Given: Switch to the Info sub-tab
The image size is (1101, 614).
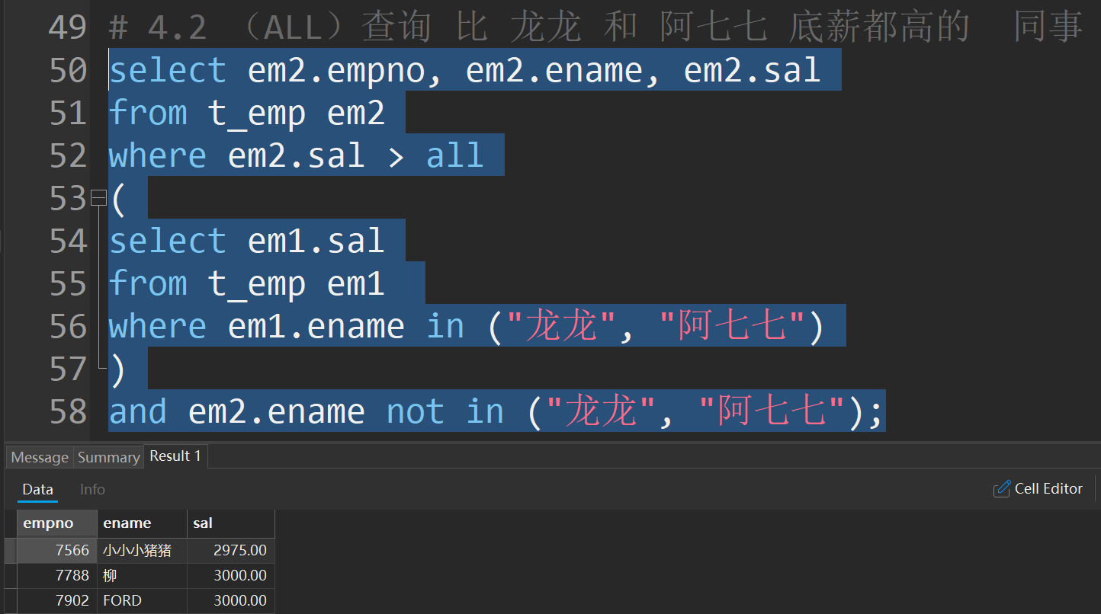Looking at the screenshot, I should [x=92, y=489].
